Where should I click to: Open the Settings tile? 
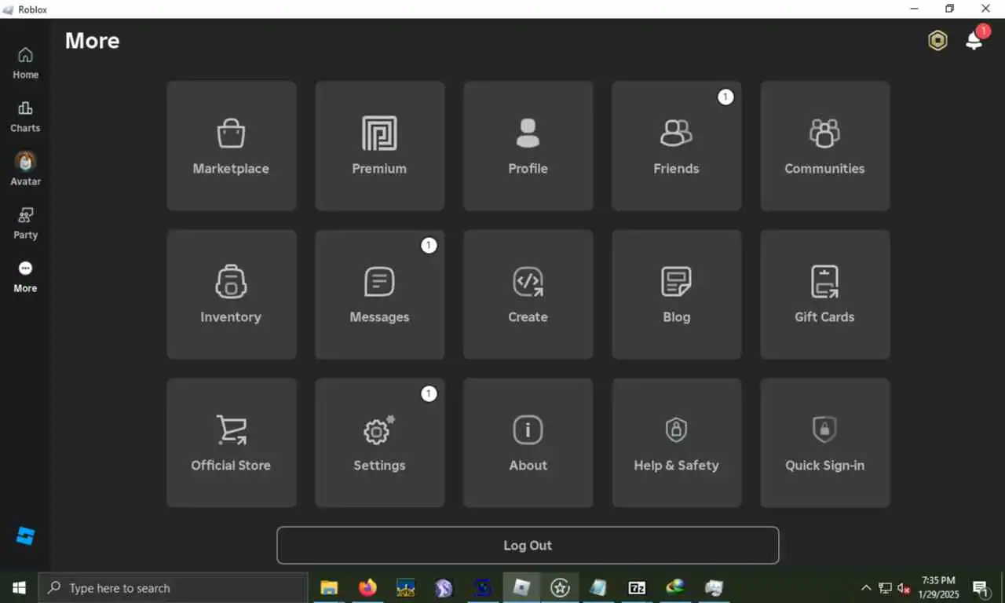pos(379,443)
